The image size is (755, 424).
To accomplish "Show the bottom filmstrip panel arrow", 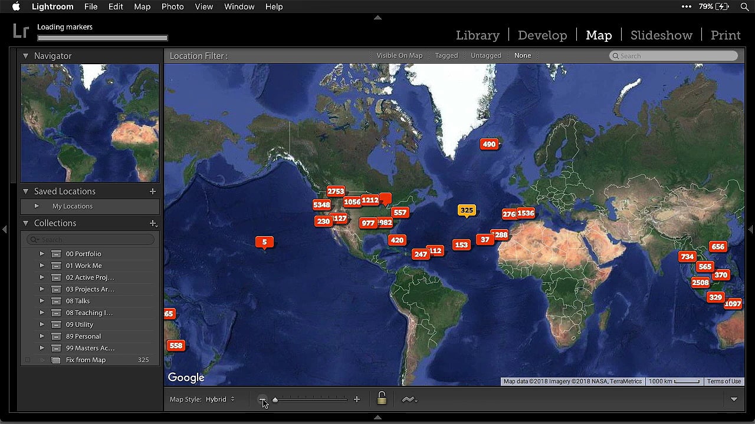I will tap(377, 418).
